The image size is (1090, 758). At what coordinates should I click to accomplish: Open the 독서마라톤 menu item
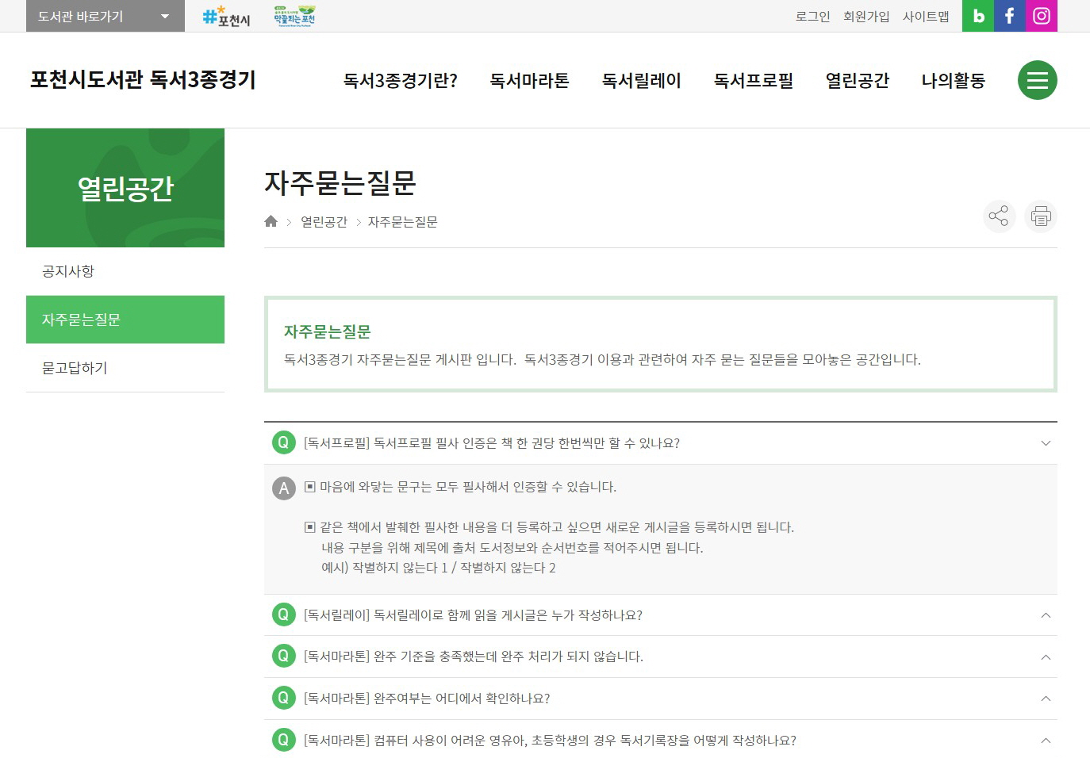tap(529, 80)
